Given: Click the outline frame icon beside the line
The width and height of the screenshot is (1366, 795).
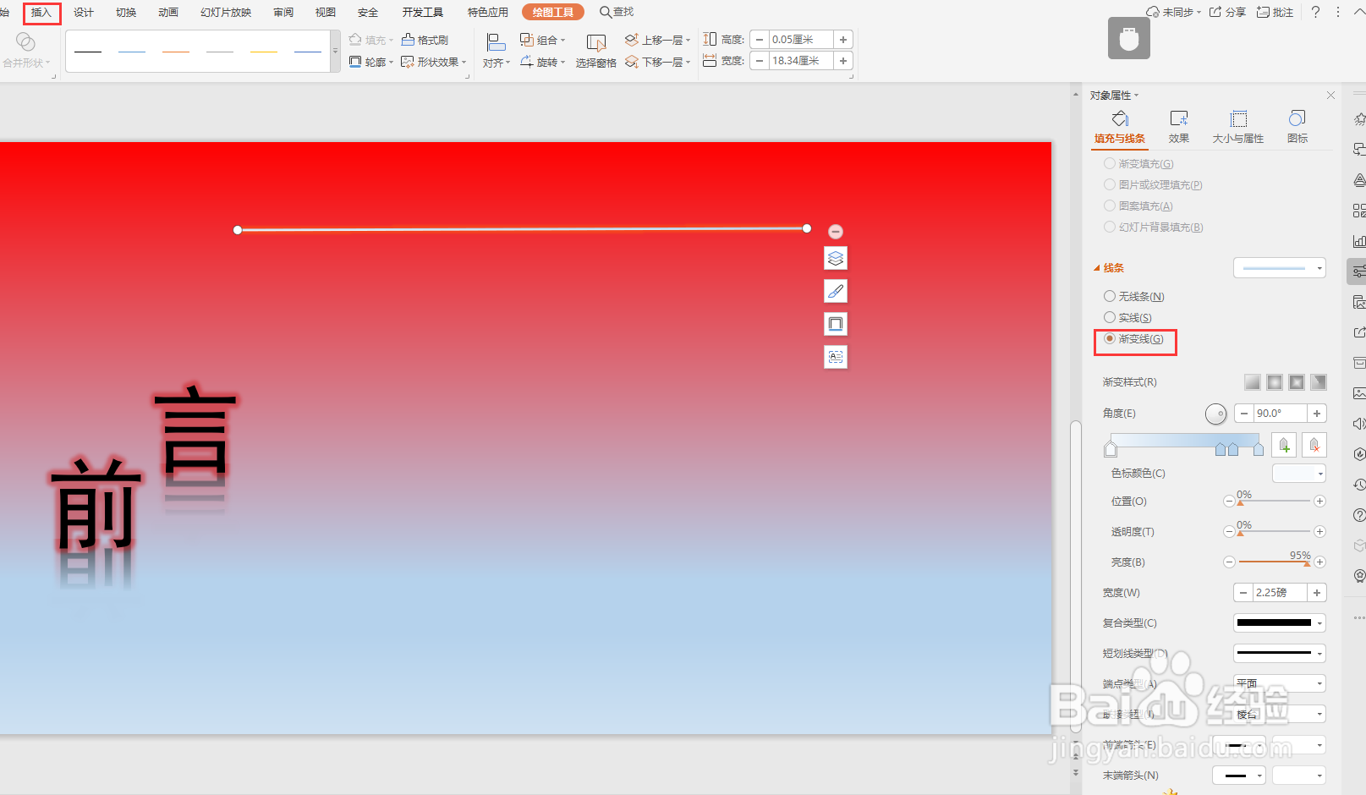Looking at the screenshot, I should (x=836, y=324).
